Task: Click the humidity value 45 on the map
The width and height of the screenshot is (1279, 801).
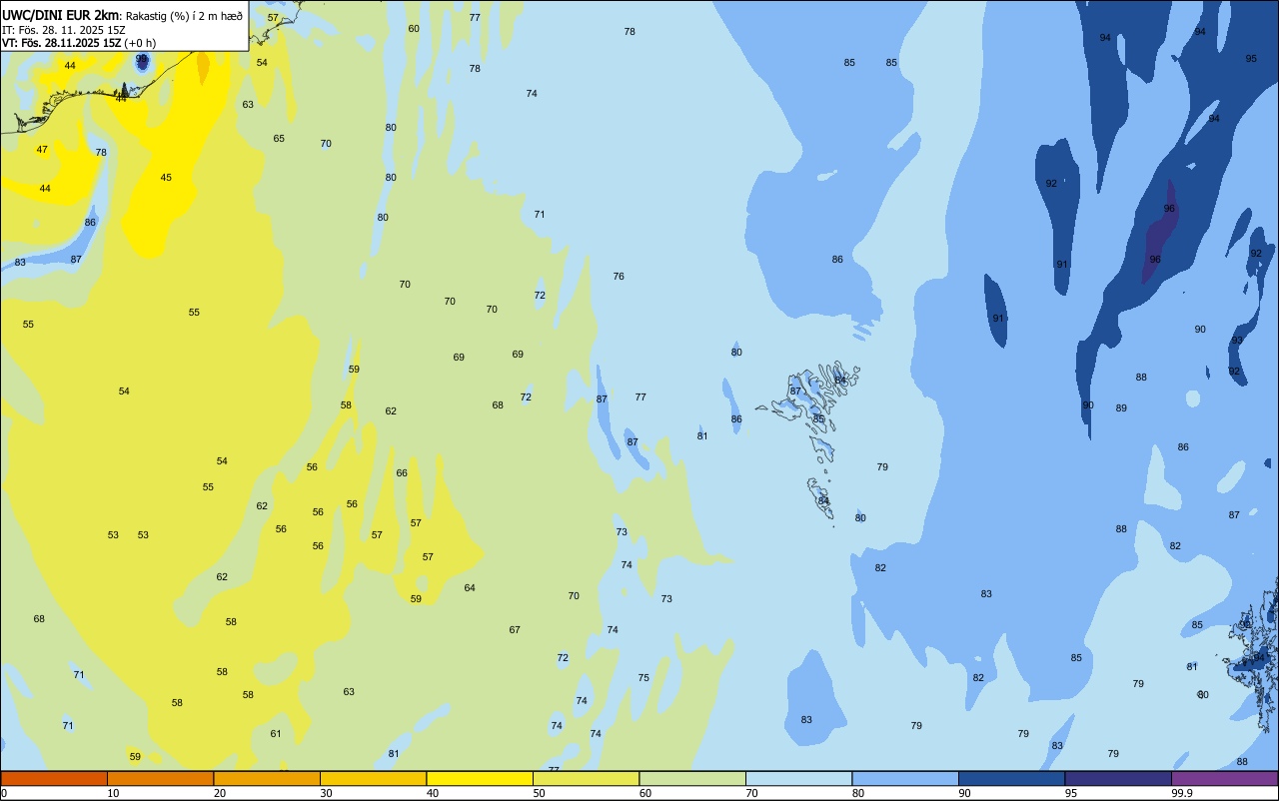Action: coord(166,178)
